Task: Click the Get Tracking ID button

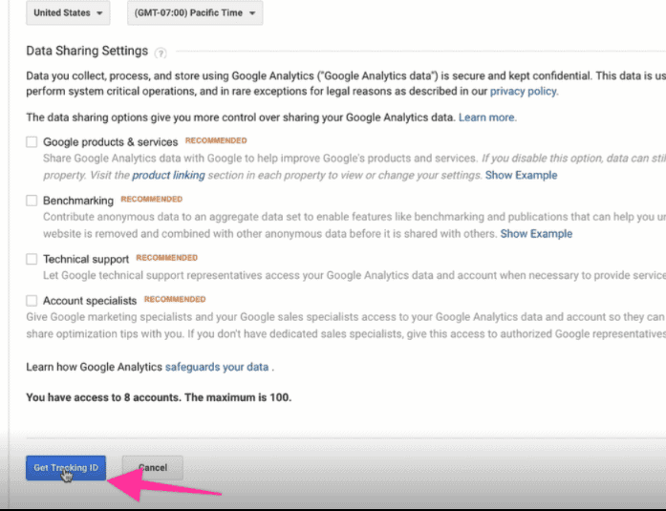Action: 66,468
